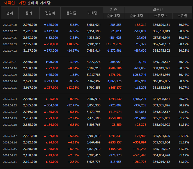The image size is (193, 169).
Task: Click the 순매매량 header under 외국인
Action: coord(137,16)
